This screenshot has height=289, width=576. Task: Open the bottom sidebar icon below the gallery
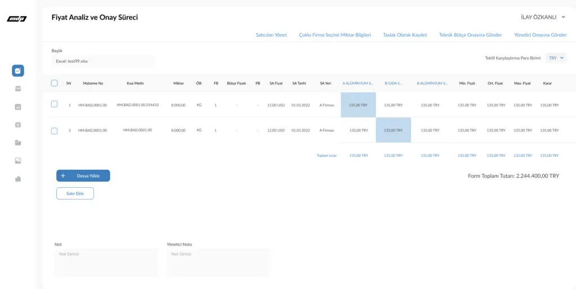click(18, 179)
